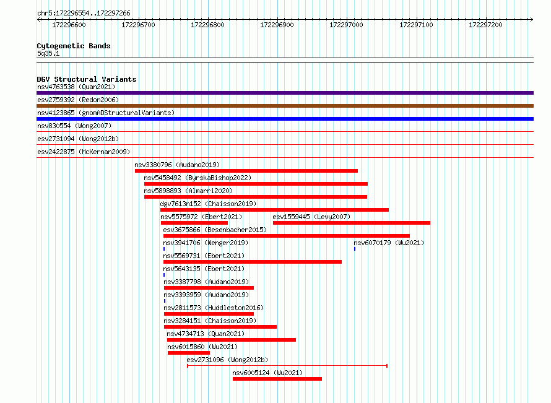Screen dimensions: 551x403
Task: Click ruler position 172296700
Action: click(138, 25)
